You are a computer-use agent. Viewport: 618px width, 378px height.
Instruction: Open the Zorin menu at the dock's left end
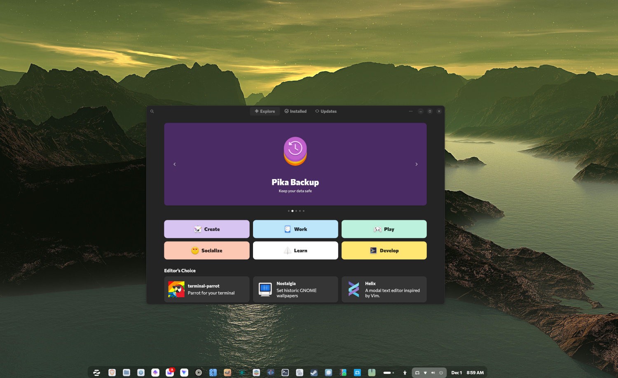97,372
